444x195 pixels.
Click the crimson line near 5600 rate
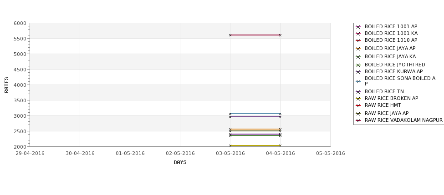tap(255, 35)
